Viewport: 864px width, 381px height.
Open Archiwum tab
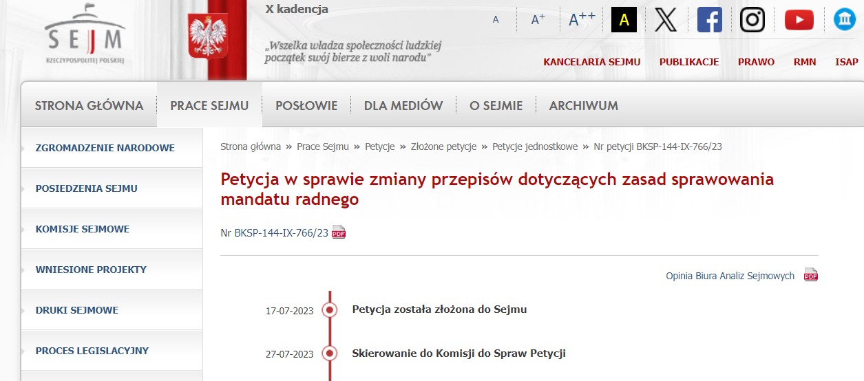(x=584, y=105)
